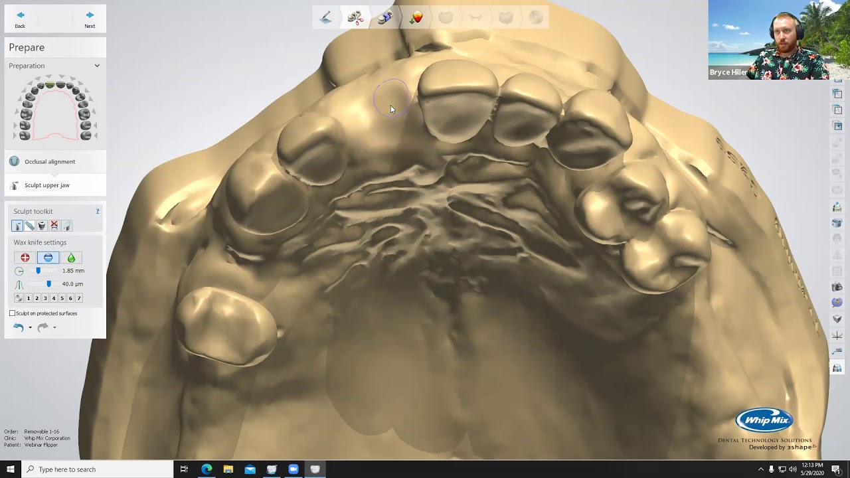This screenshot has width=850, height=478.
Task: Select the red X remove tool in toolkit
Action: [x=54, y=226]
